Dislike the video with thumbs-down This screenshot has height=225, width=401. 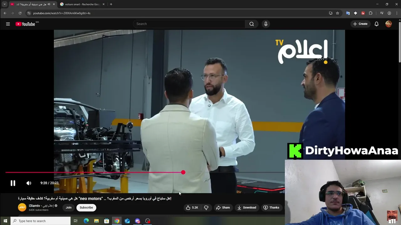click(206, 207)
